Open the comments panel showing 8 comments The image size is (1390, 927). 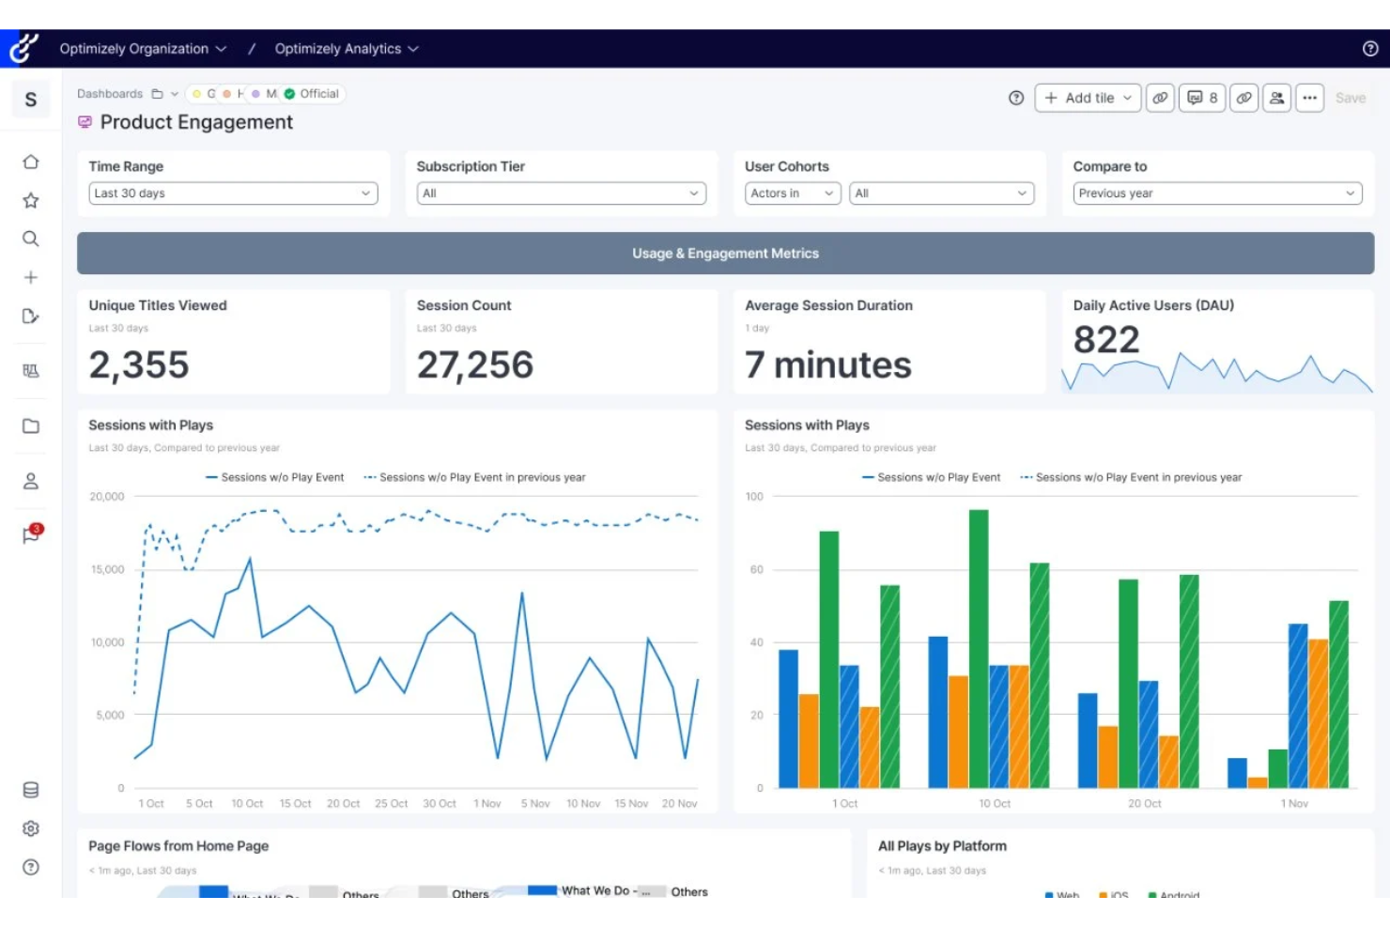tap(1202, 98)
